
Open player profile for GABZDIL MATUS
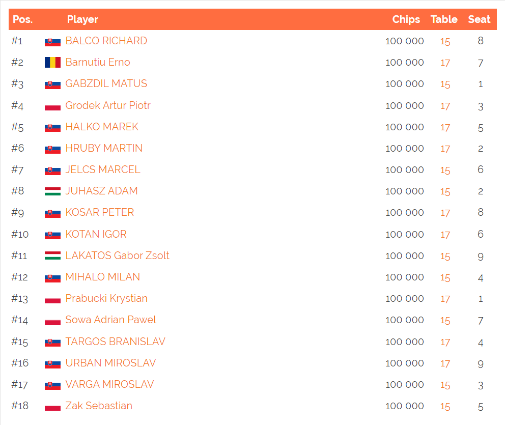[106, 83]
